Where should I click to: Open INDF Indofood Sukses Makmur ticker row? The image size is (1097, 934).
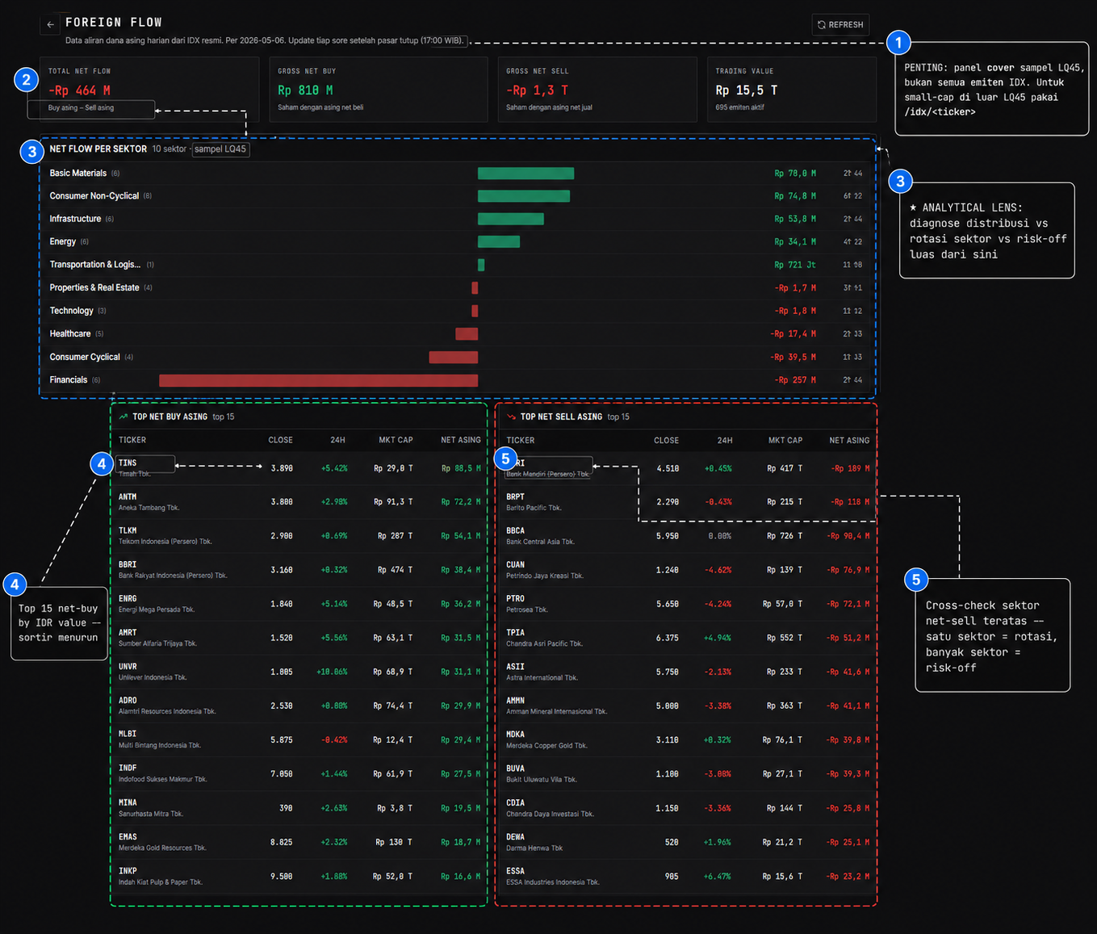[x=299, y=773]
